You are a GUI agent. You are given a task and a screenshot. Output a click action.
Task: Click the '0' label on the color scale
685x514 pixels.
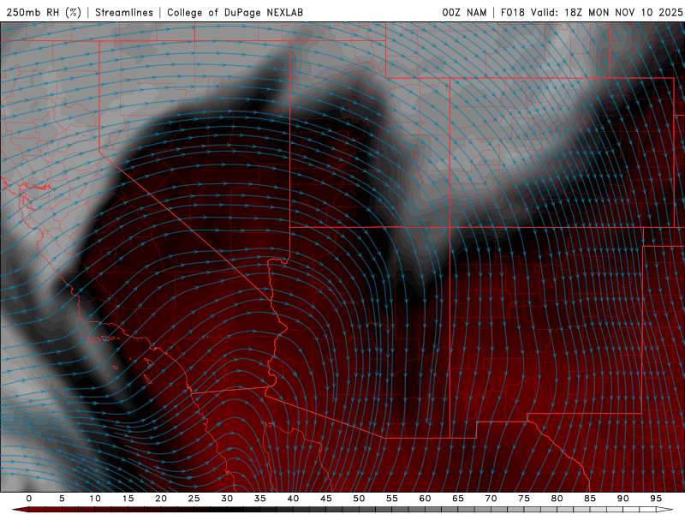(x=29, y=499)
